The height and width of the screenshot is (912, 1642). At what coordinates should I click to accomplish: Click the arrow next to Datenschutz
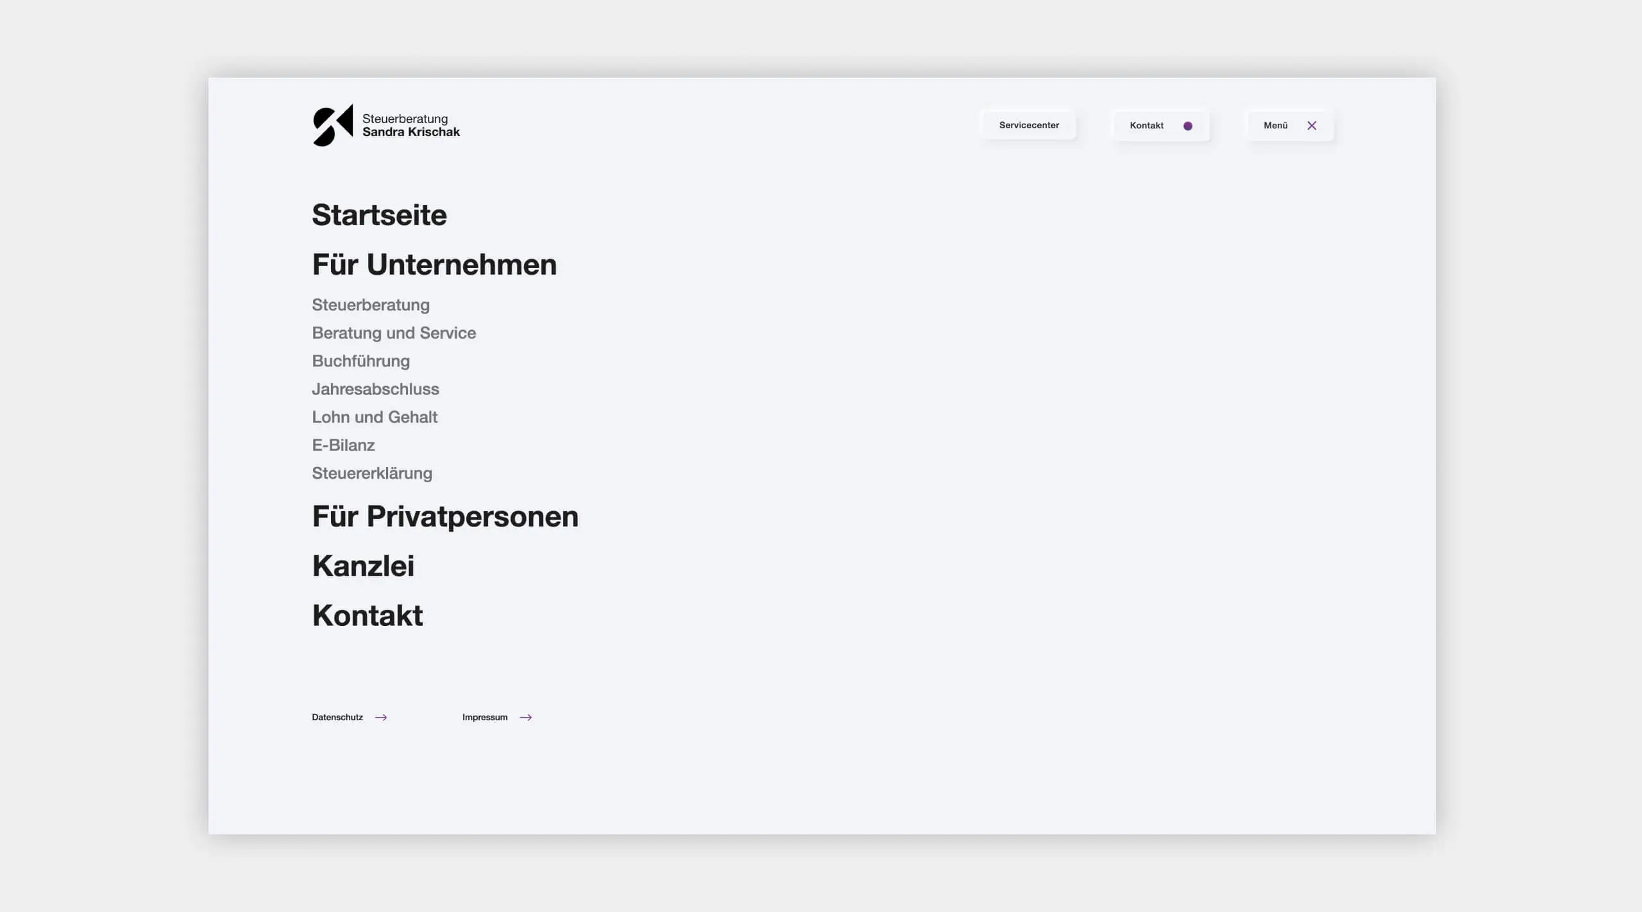coord(381,718)
